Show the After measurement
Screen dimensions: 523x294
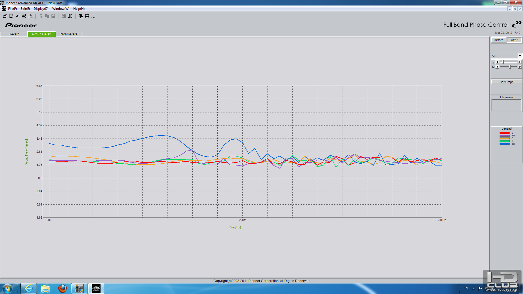pyautogui.click(x=514, y=40)
